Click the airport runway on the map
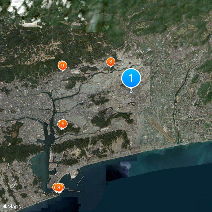 click(161, 130)
